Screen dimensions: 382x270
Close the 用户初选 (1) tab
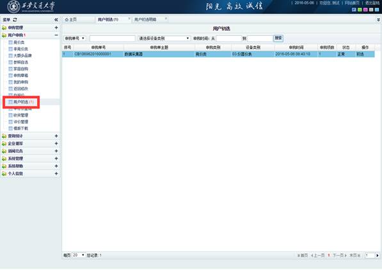point(129,19)
